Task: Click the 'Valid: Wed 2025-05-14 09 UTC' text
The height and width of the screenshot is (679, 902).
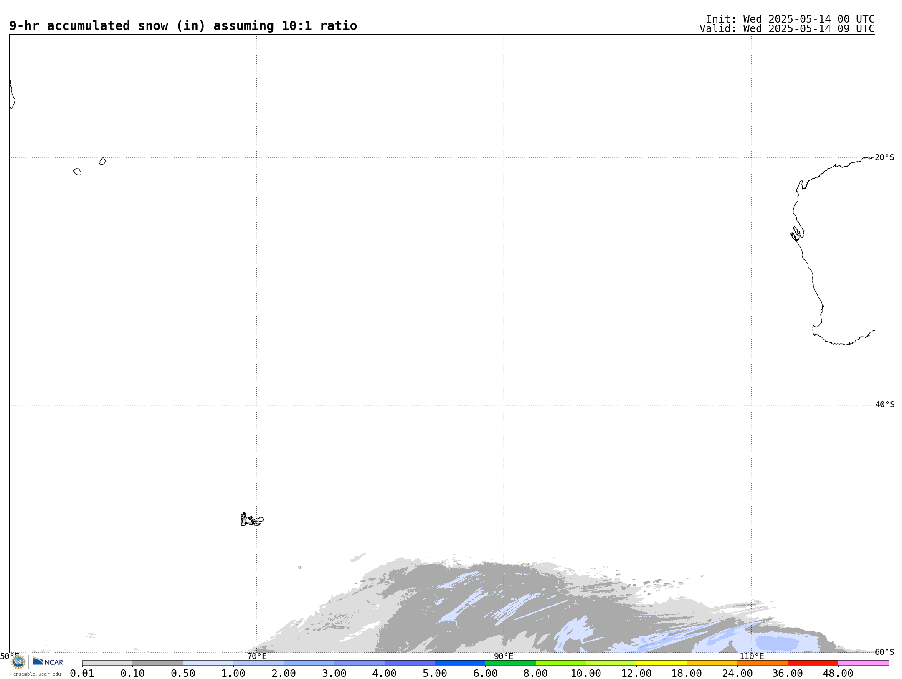Action: 787,29
